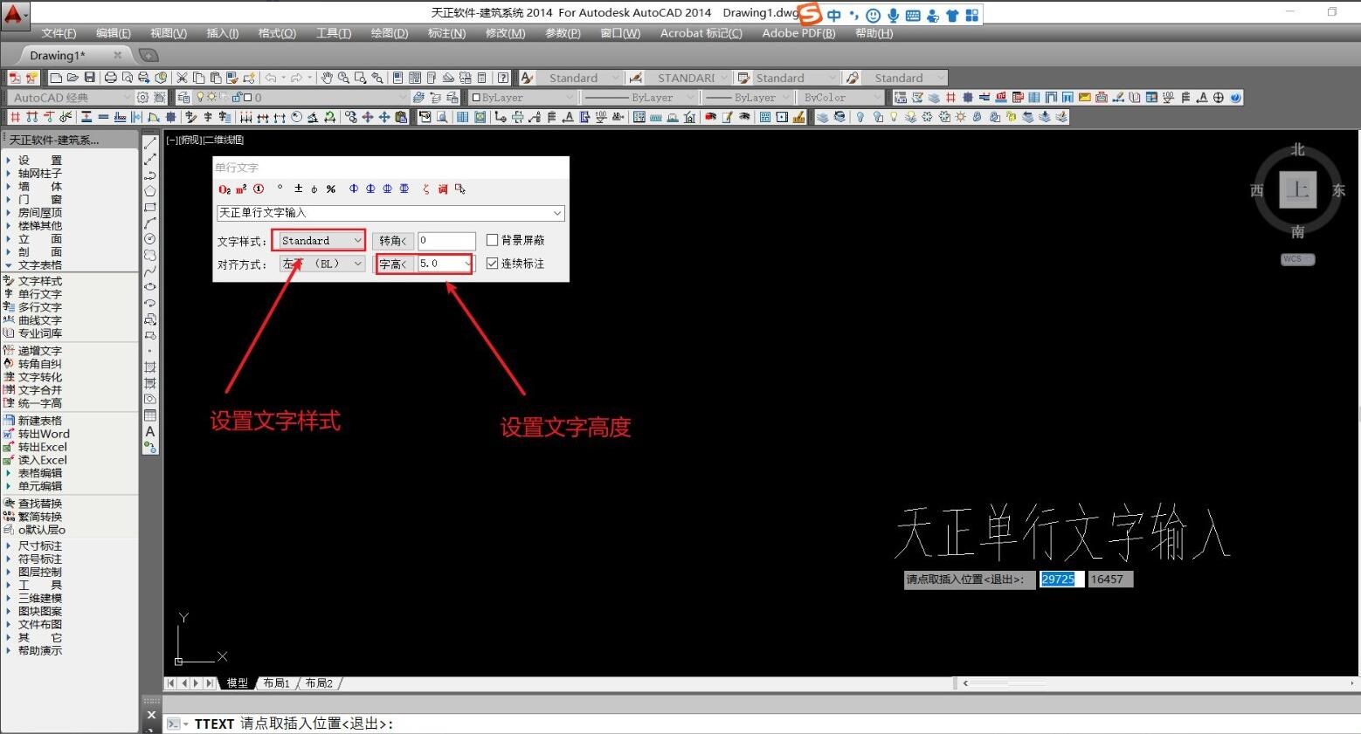Insert circled number ① symbol
Image resolution: width=1361 pixels, height=734 pixels.
click(x=259, y=189)
